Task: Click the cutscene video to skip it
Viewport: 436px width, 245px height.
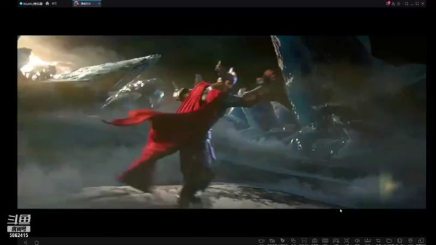Action: click(x=222, y=122)
